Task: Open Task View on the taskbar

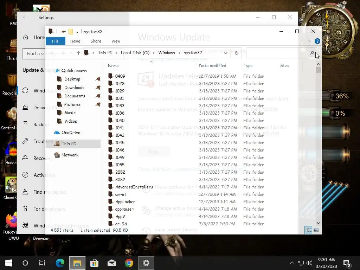Action: (x=42, y=263)
